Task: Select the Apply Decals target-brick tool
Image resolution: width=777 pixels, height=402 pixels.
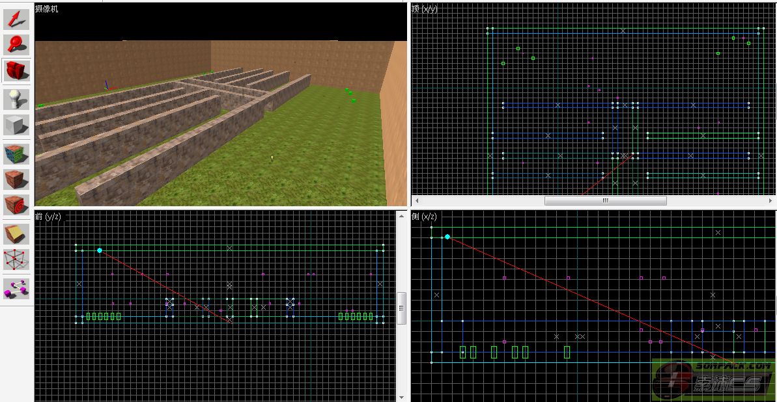Action: [x=17, y=205]
